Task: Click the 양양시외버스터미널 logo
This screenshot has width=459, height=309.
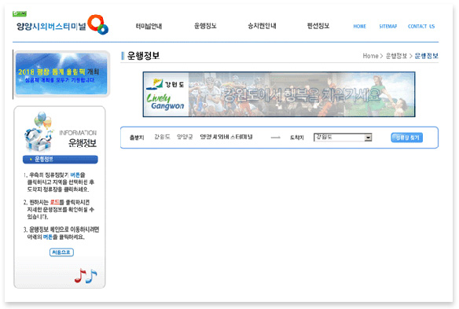Action: point(62,24)
